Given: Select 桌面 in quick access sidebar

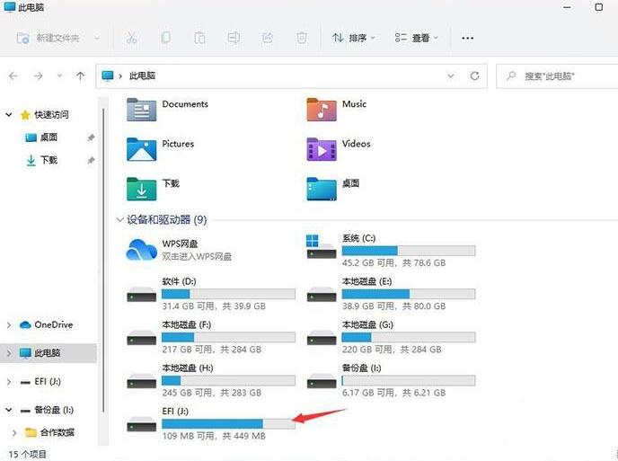Looking at the screenshot, I should tap(41, 137).
